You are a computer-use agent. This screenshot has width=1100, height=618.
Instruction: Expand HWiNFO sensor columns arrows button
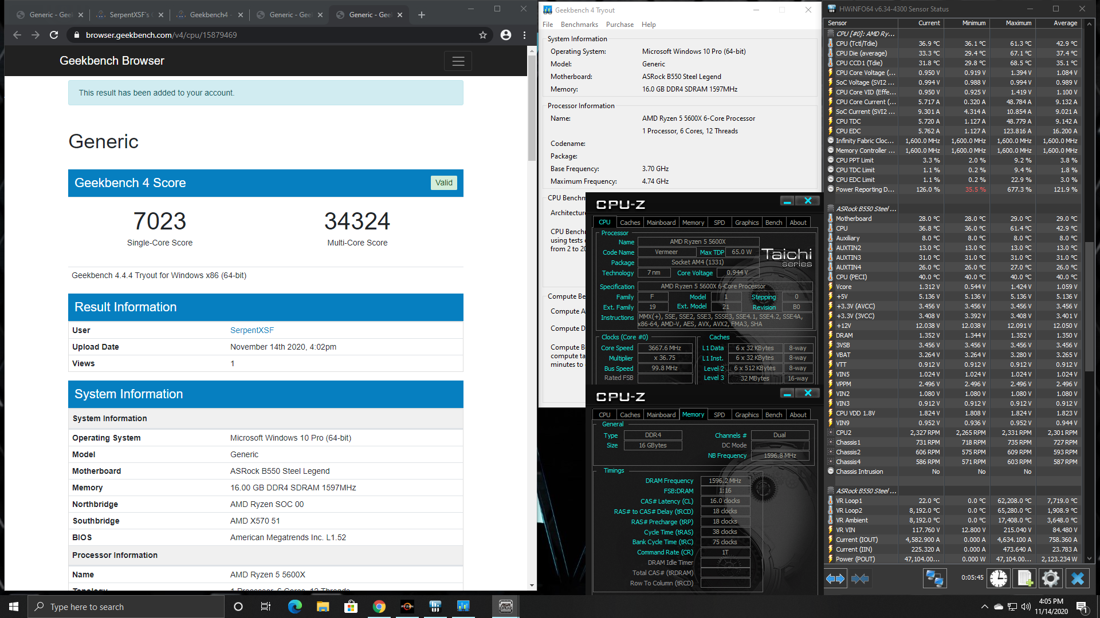(835, 579)
